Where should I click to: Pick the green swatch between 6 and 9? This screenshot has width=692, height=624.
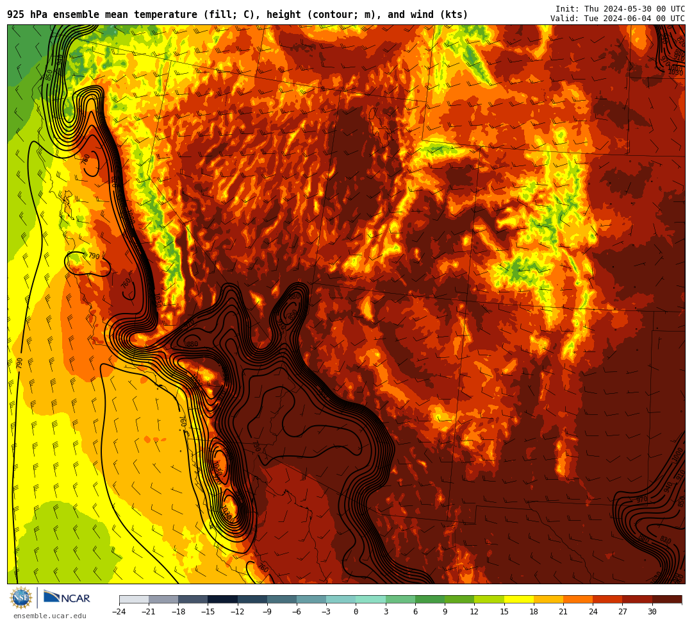[430, 599]
